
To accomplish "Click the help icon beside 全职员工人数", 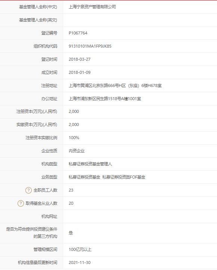I will pyautogui.click(x=28, y=190).
